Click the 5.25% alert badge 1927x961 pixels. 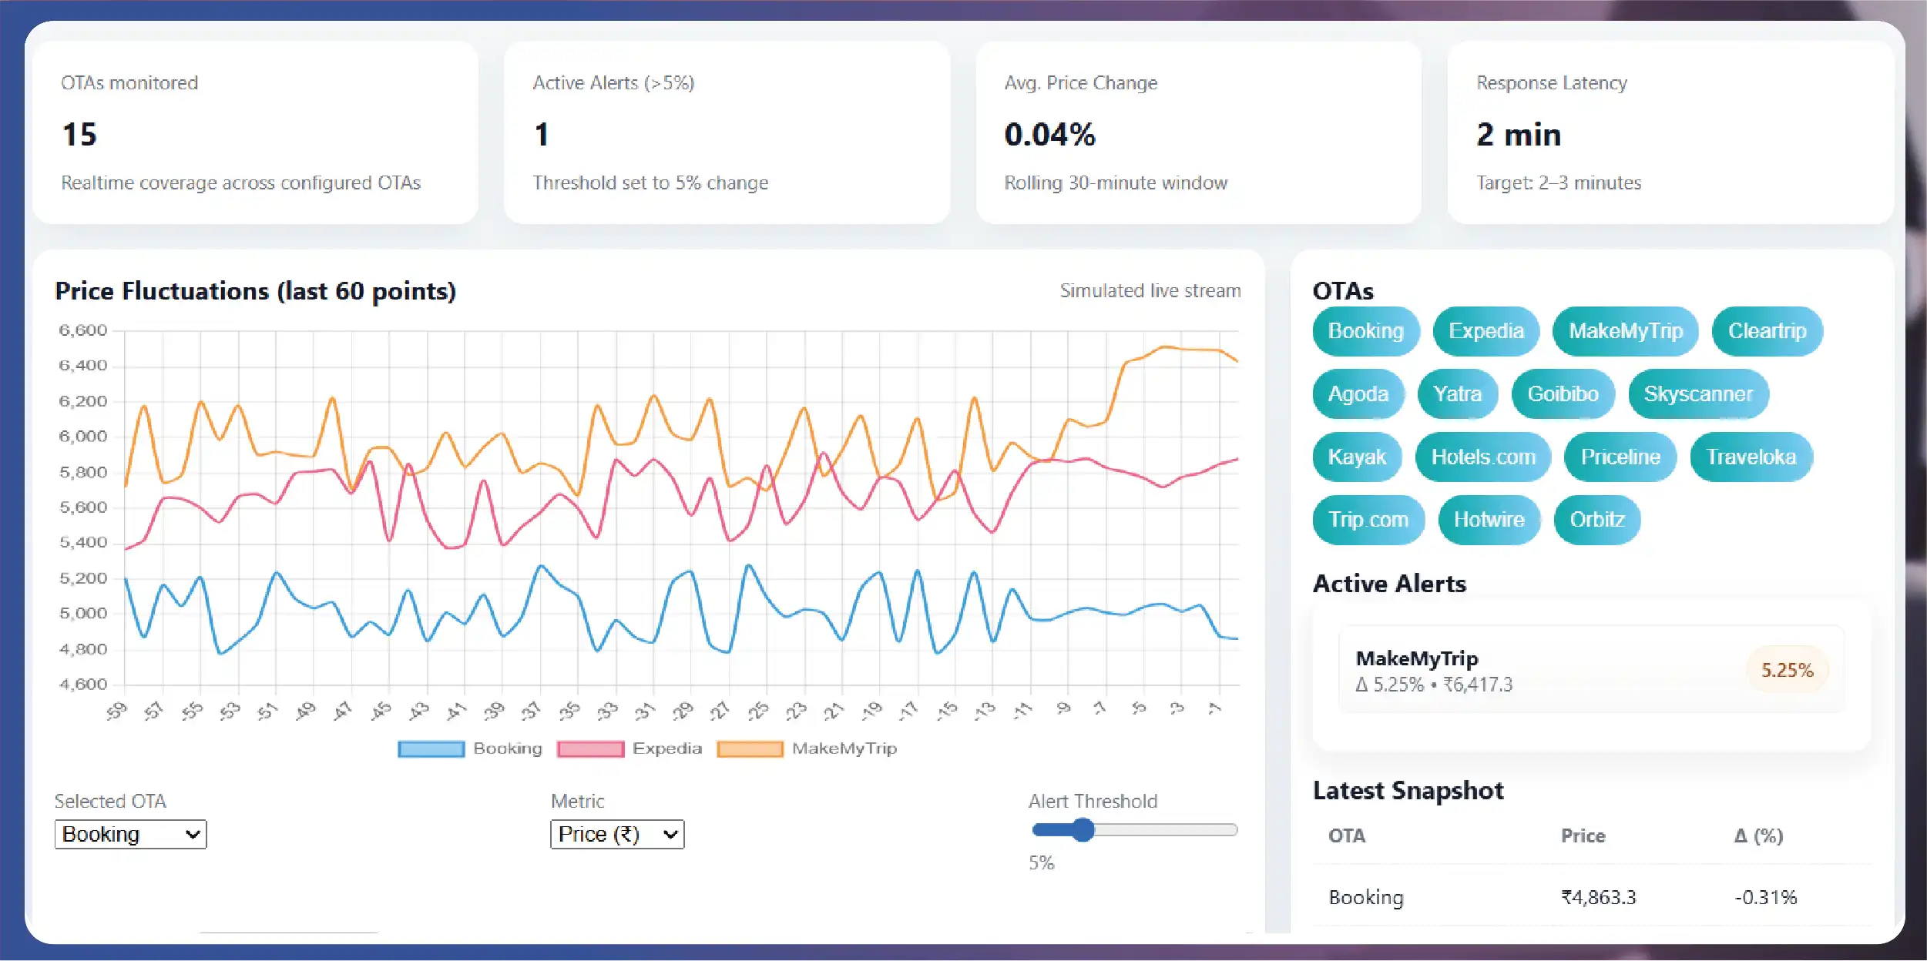1787,670
